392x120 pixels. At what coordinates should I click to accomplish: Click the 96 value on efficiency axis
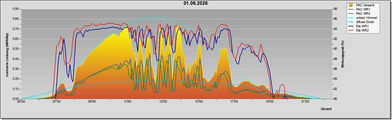coord(335,19)
